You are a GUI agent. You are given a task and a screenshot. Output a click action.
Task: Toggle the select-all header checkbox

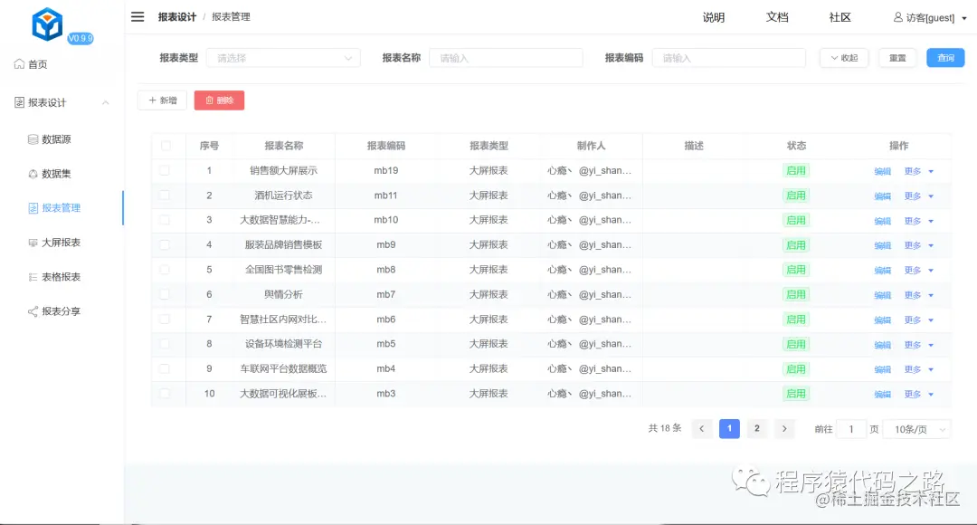[166, 146]
